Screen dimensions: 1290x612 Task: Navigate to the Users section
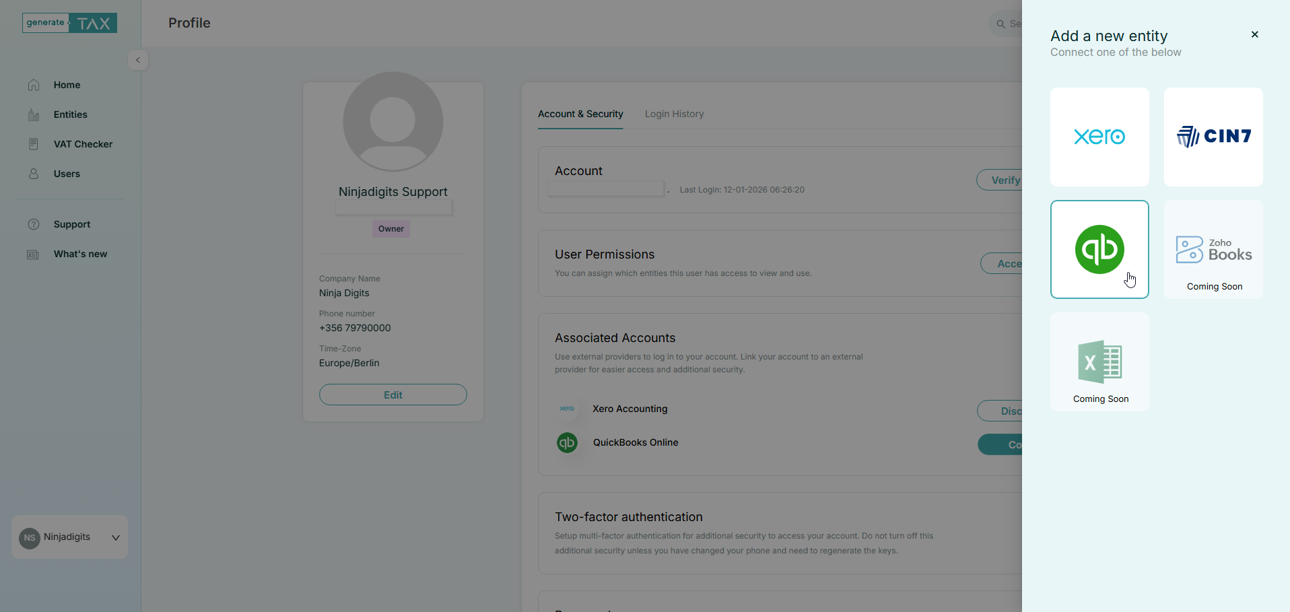pyautogui.click(x=67, y=174)
